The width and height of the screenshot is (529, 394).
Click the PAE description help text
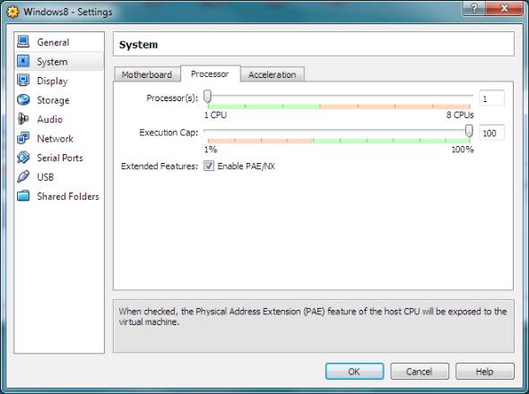point(312,316)
